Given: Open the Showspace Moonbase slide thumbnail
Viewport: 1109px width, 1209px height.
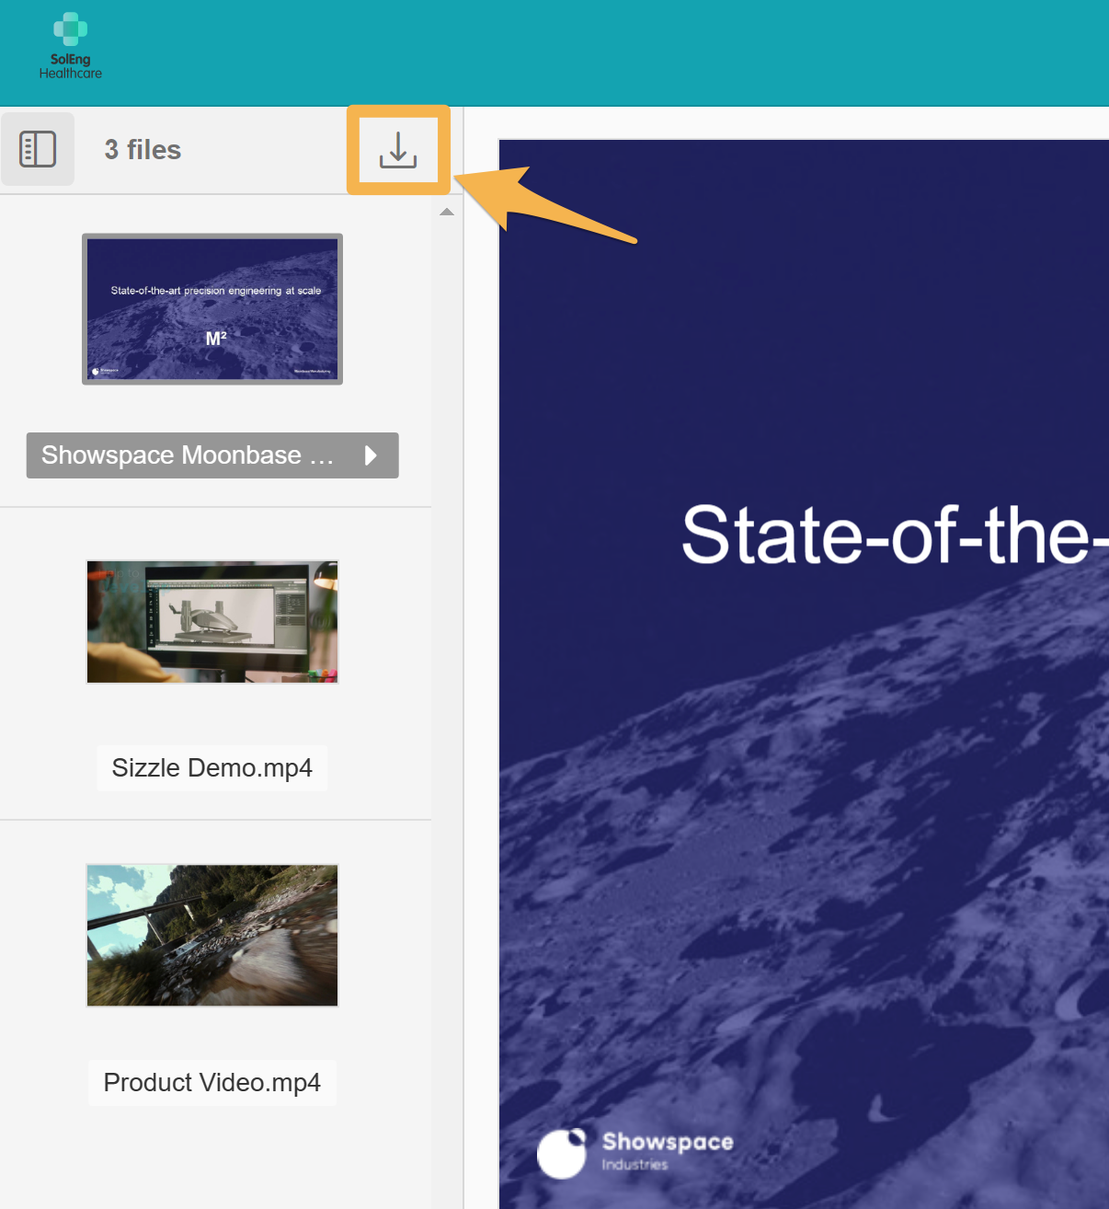Looking at the screenshot, I should pos(212,309).
